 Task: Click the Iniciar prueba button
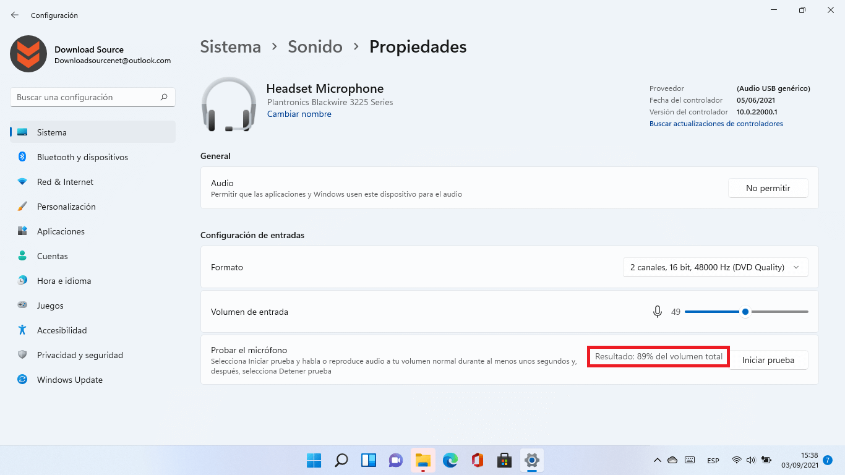(768, 360)
